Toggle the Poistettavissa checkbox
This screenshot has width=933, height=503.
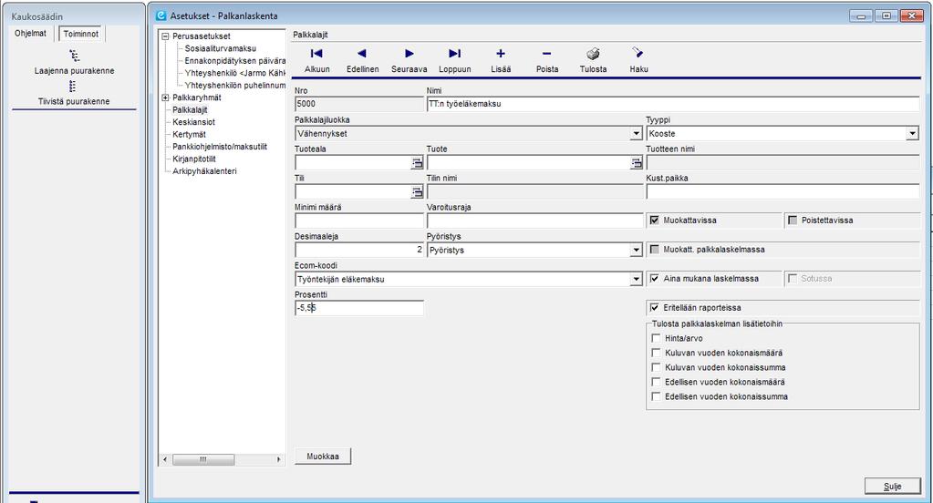click(793, 221)
